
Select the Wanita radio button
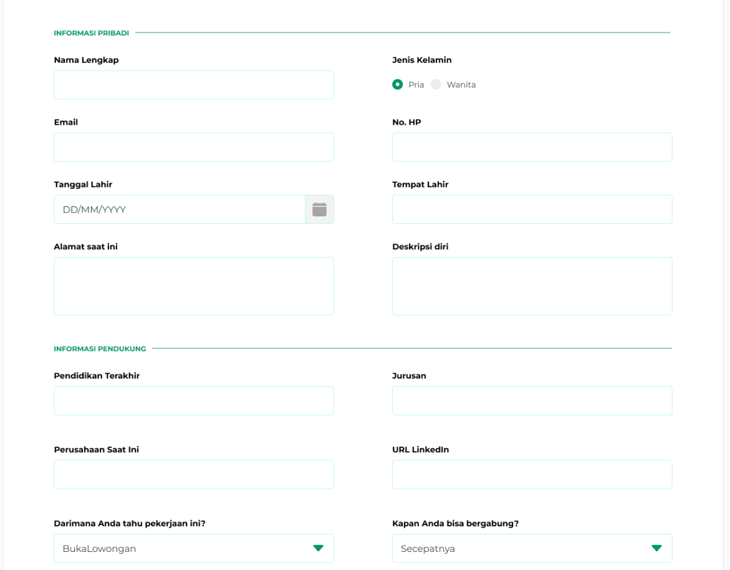click(x=436, y=84)
